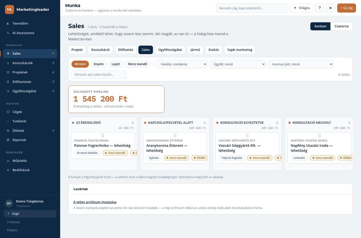
Task: Click the ML Marketingleader logo badge
Action: (x=10, y=9)
